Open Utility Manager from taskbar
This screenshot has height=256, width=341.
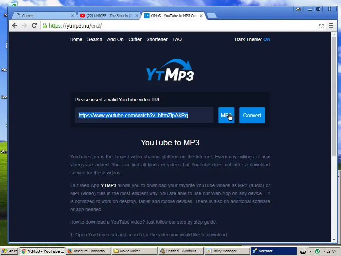click(x=227, y=251)
